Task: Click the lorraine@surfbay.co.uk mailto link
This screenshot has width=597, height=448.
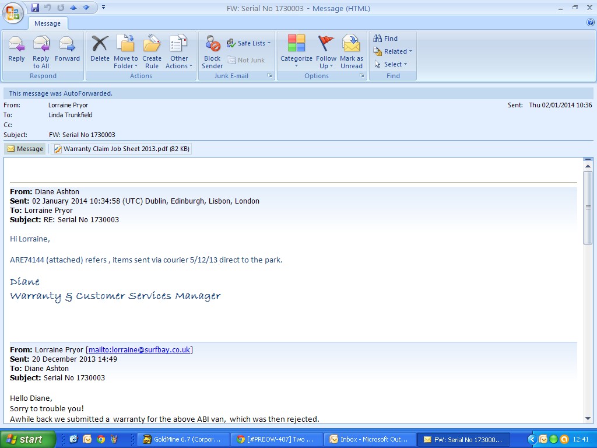Action: pos(139,349)
